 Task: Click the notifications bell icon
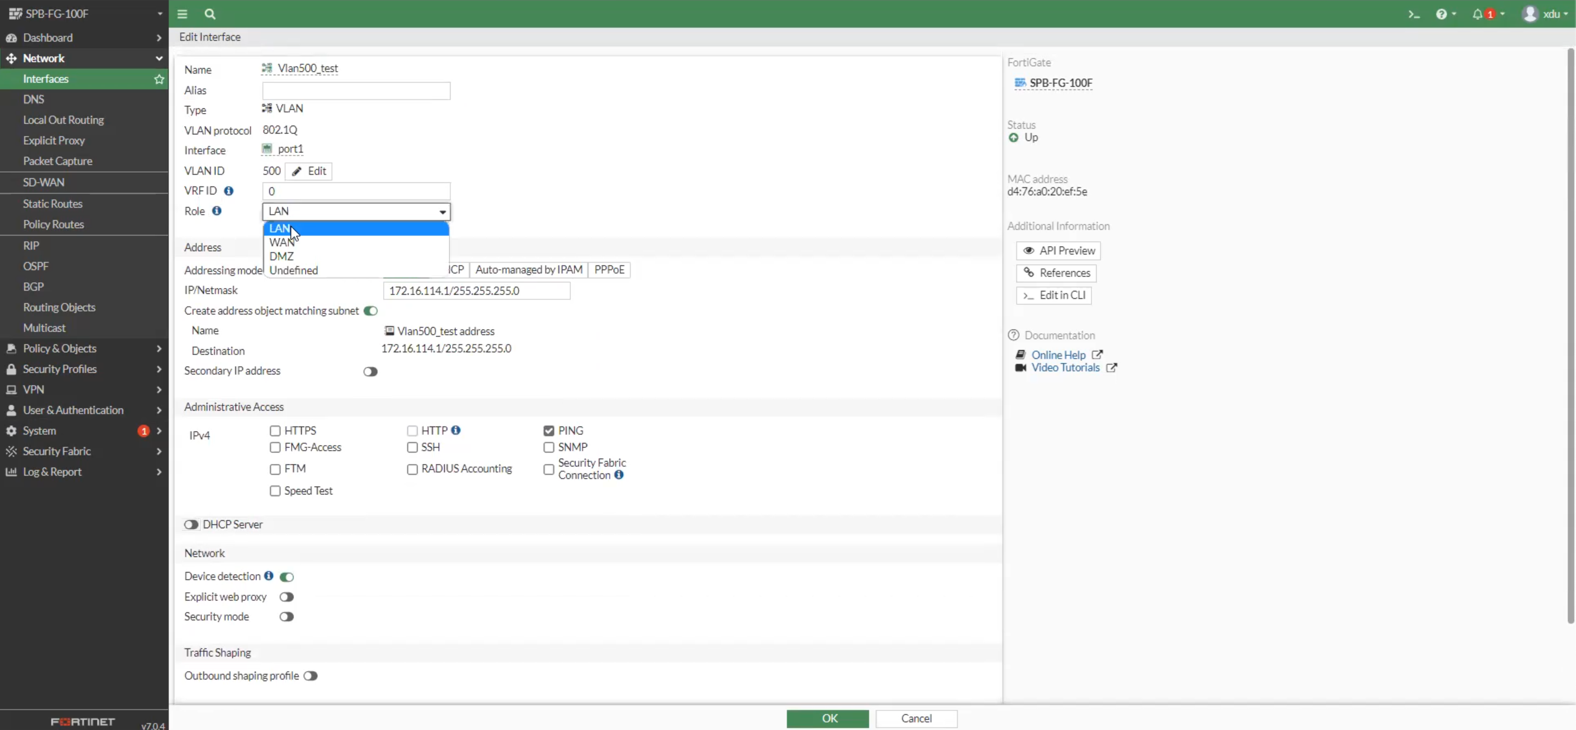(x=1477, y=14)
